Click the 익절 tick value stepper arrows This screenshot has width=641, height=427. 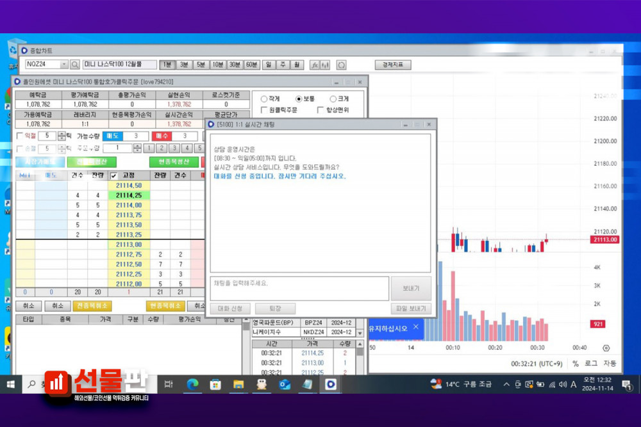(x=62, y=136)
